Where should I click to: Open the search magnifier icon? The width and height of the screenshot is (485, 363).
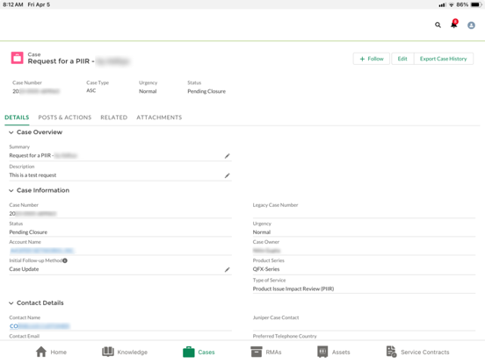(x=438, y=25)
